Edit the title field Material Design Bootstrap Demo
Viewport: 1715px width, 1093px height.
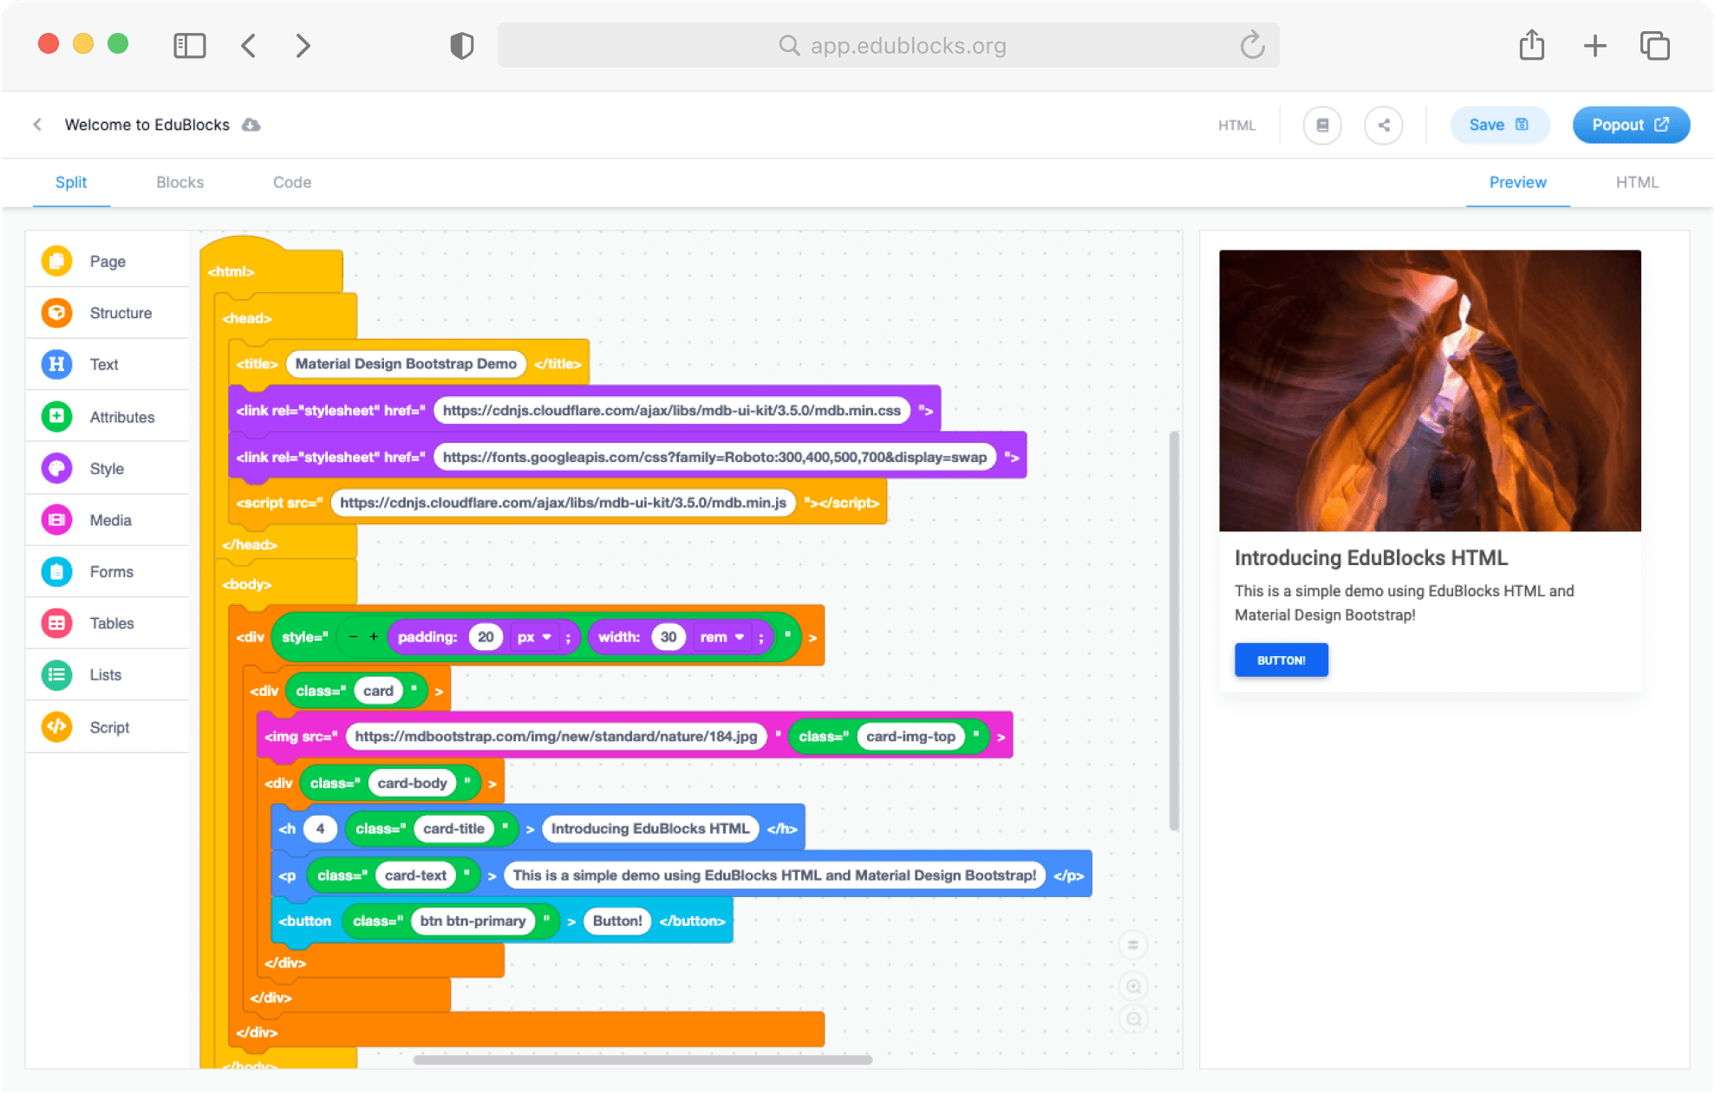pos(406,364)
